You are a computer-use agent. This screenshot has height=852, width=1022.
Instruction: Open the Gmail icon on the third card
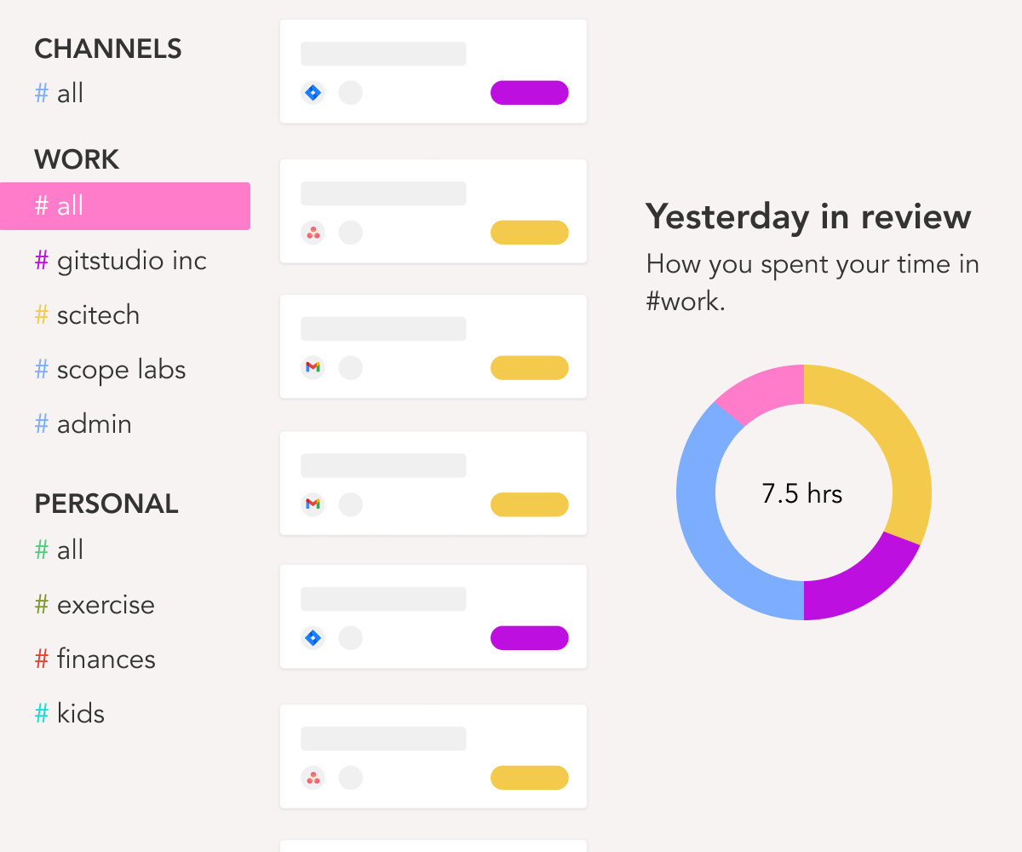313,368
